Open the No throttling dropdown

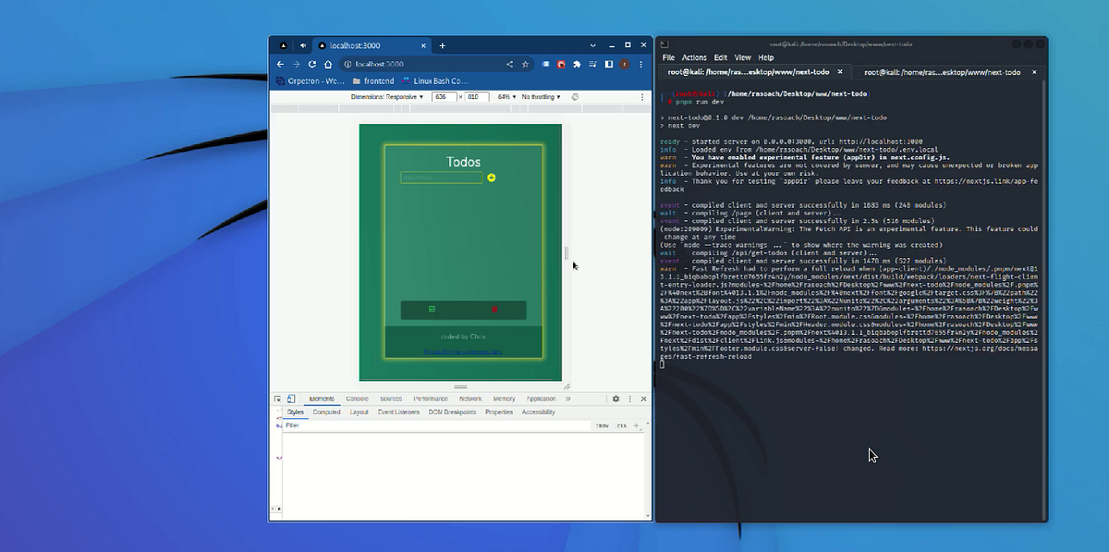[x=542, y=98]
